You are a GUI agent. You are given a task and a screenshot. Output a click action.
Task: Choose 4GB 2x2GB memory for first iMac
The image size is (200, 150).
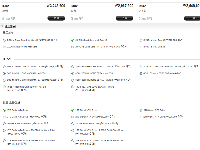point(4,67)
